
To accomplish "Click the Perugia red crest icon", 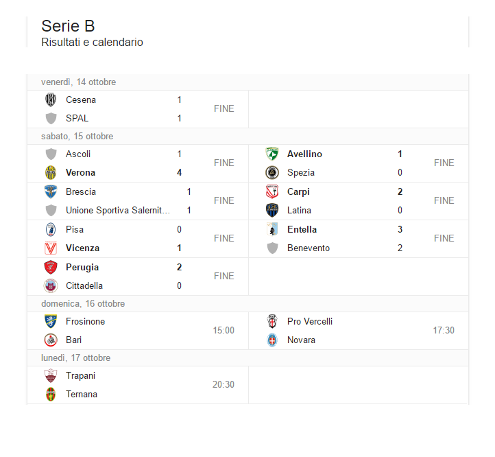I will (x=51, y=267).
